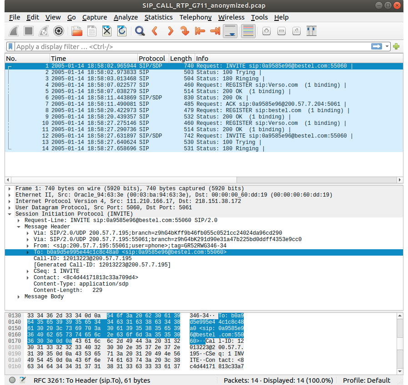The image size is (408, 385).
Task: Apply the display filter arrow button
Action: pyautogui.click(x=376, y=47)
